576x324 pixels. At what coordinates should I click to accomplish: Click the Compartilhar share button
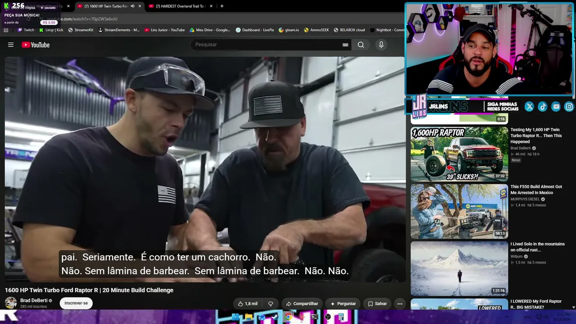point(302,304)
